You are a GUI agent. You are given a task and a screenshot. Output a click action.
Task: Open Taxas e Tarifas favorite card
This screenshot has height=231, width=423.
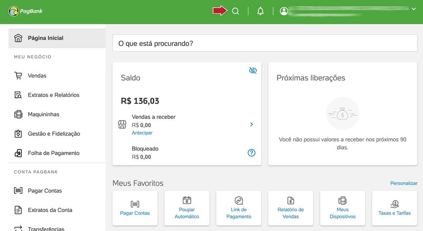[x=394, y=208]
